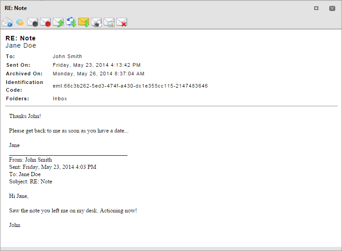Click the quoted Subject: RE: Note line

point(30,182)
